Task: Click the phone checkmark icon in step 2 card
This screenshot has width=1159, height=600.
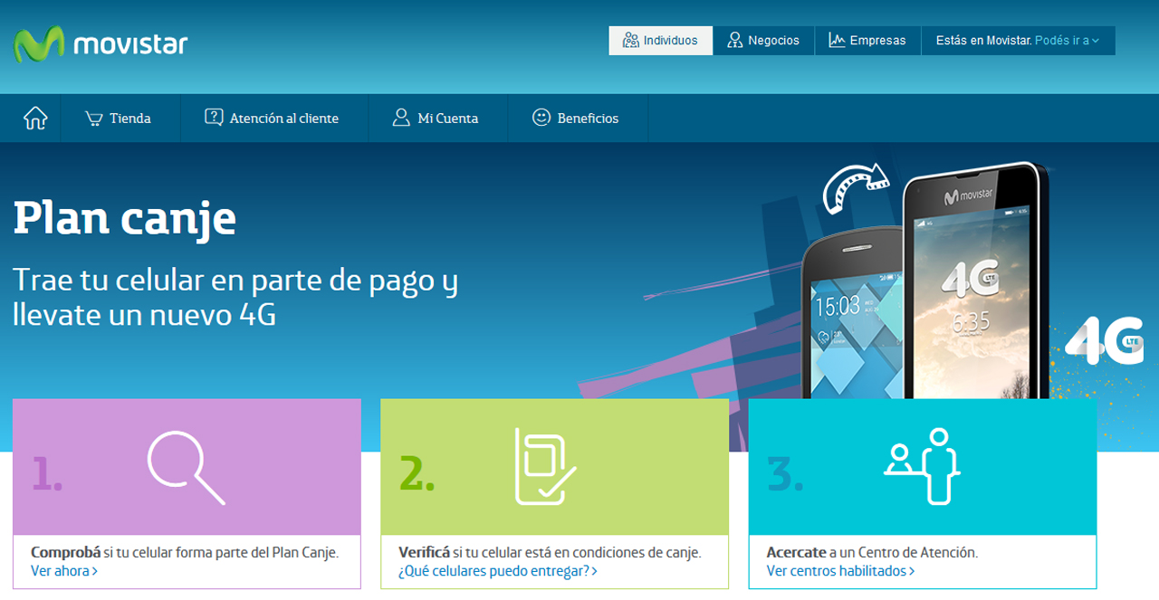Action: pos(544,466)
